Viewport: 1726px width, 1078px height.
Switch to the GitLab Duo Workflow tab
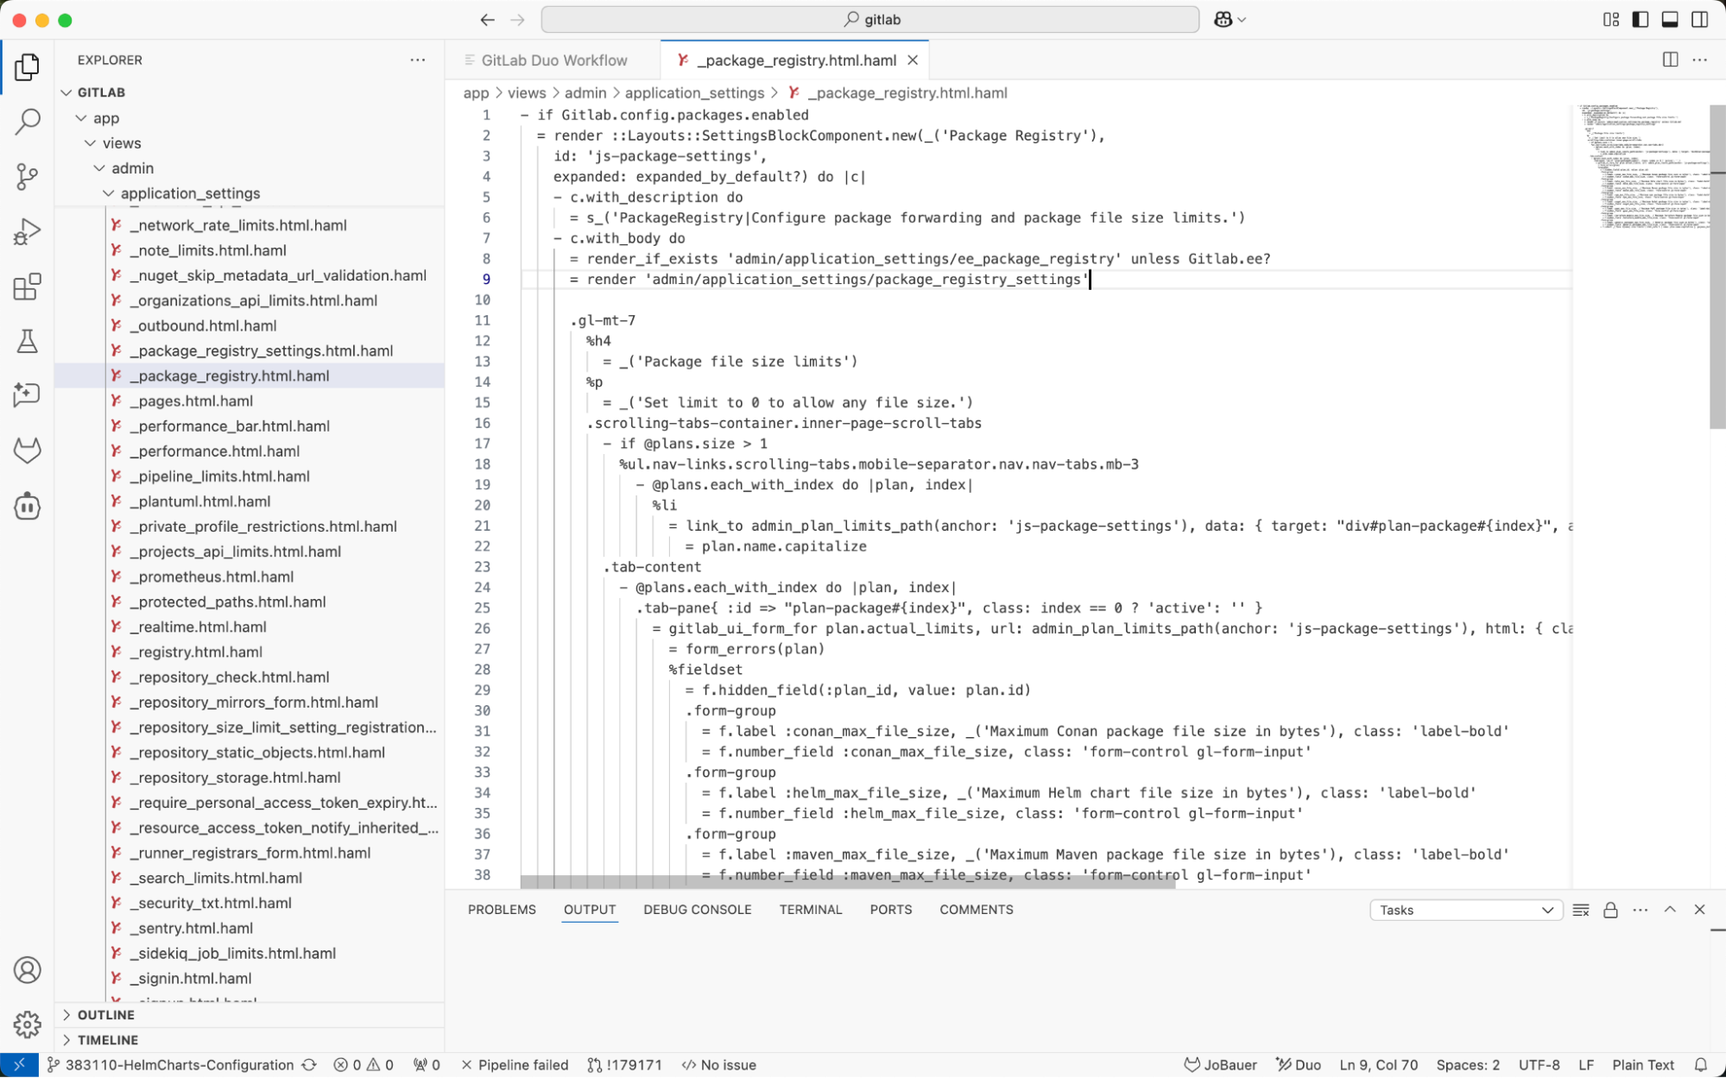point(553,60)
